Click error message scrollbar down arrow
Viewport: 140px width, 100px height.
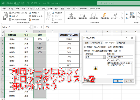tap(132, 73)
